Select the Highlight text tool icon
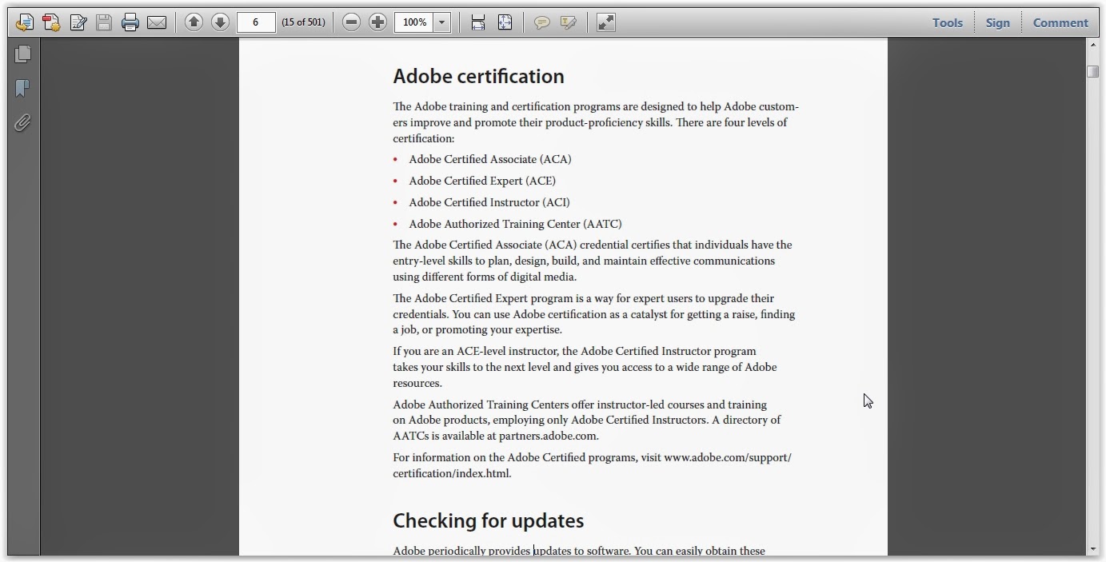Screen dimensions: 1106x562 coord(568,22)
